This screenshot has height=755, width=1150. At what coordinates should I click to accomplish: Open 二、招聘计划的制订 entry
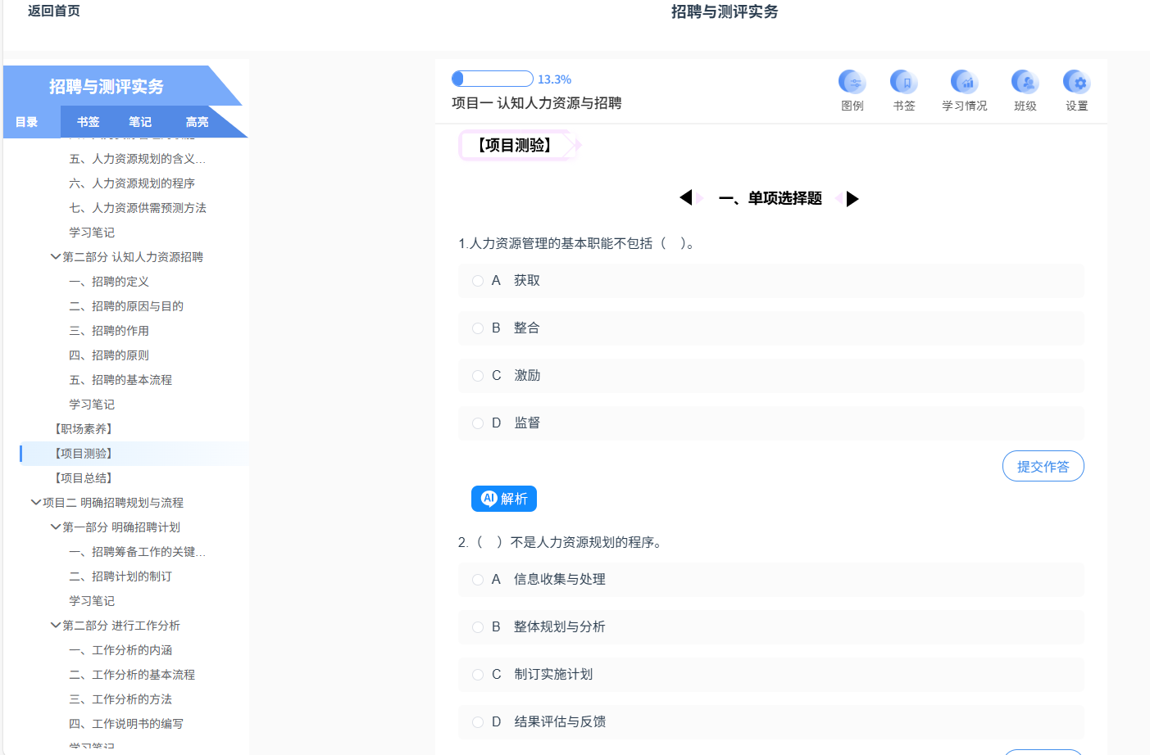click(x=120, y=576)
